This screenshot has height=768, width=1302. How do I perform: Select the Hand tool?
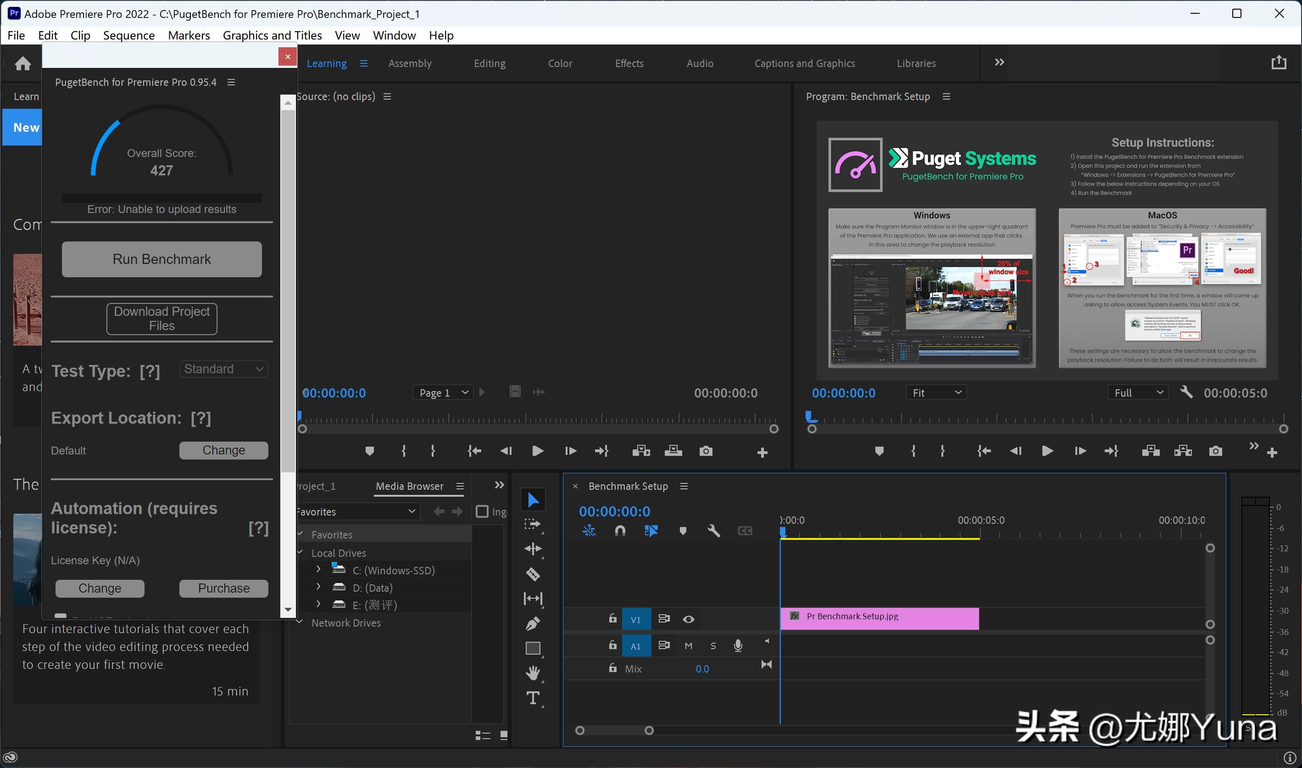point(533,673)
